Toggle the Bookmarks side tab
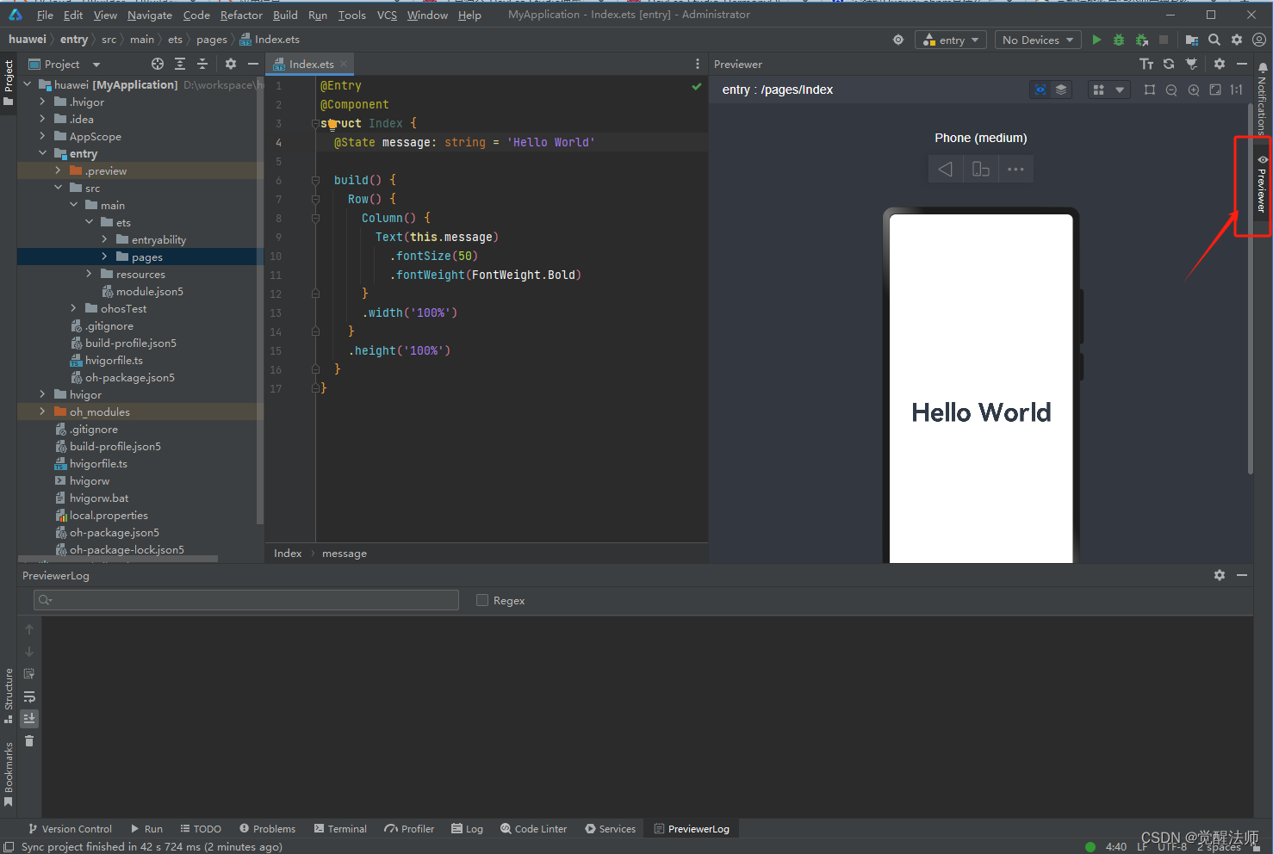1273x854 pixels. click(9, 774)
